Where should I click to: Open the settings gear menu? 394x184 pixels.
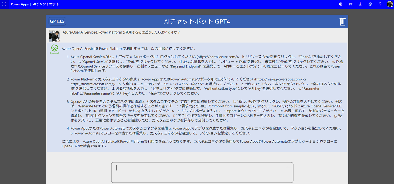370,4
